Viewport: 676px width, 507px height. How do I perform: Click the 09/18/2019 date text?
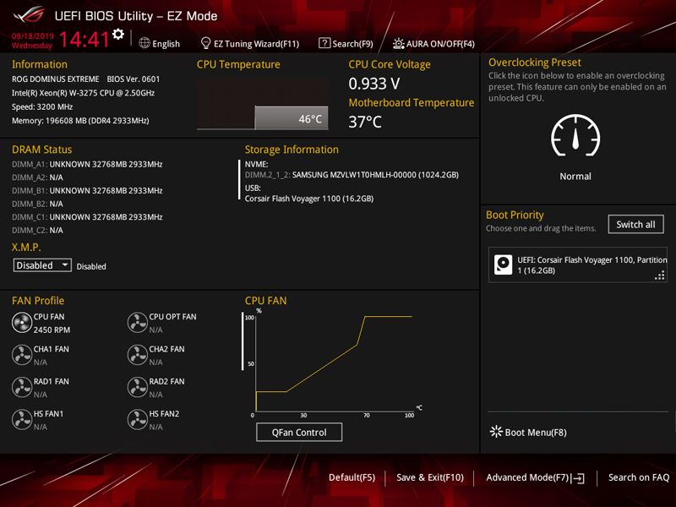click(33, 35)
